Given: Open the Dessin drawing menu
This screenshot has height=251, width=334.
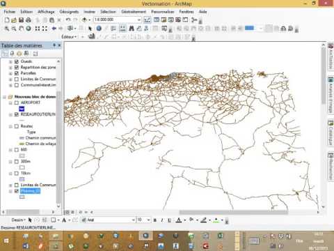Looking at the screenshot, I should [x=19, y=220].
